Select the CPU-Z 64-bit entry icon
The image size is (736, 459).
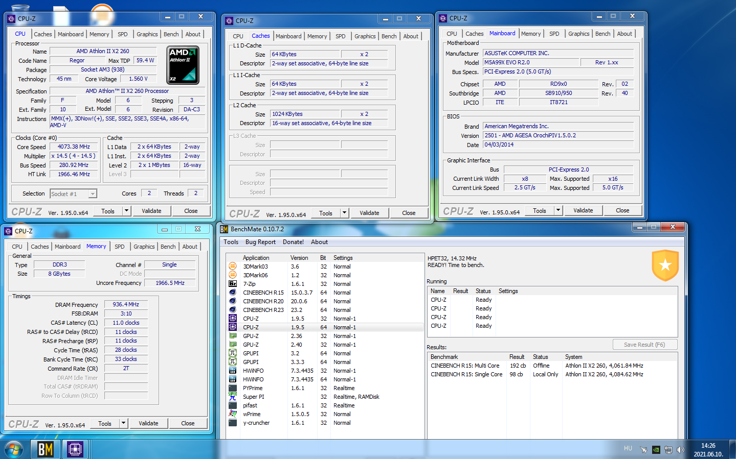point(233,327)
